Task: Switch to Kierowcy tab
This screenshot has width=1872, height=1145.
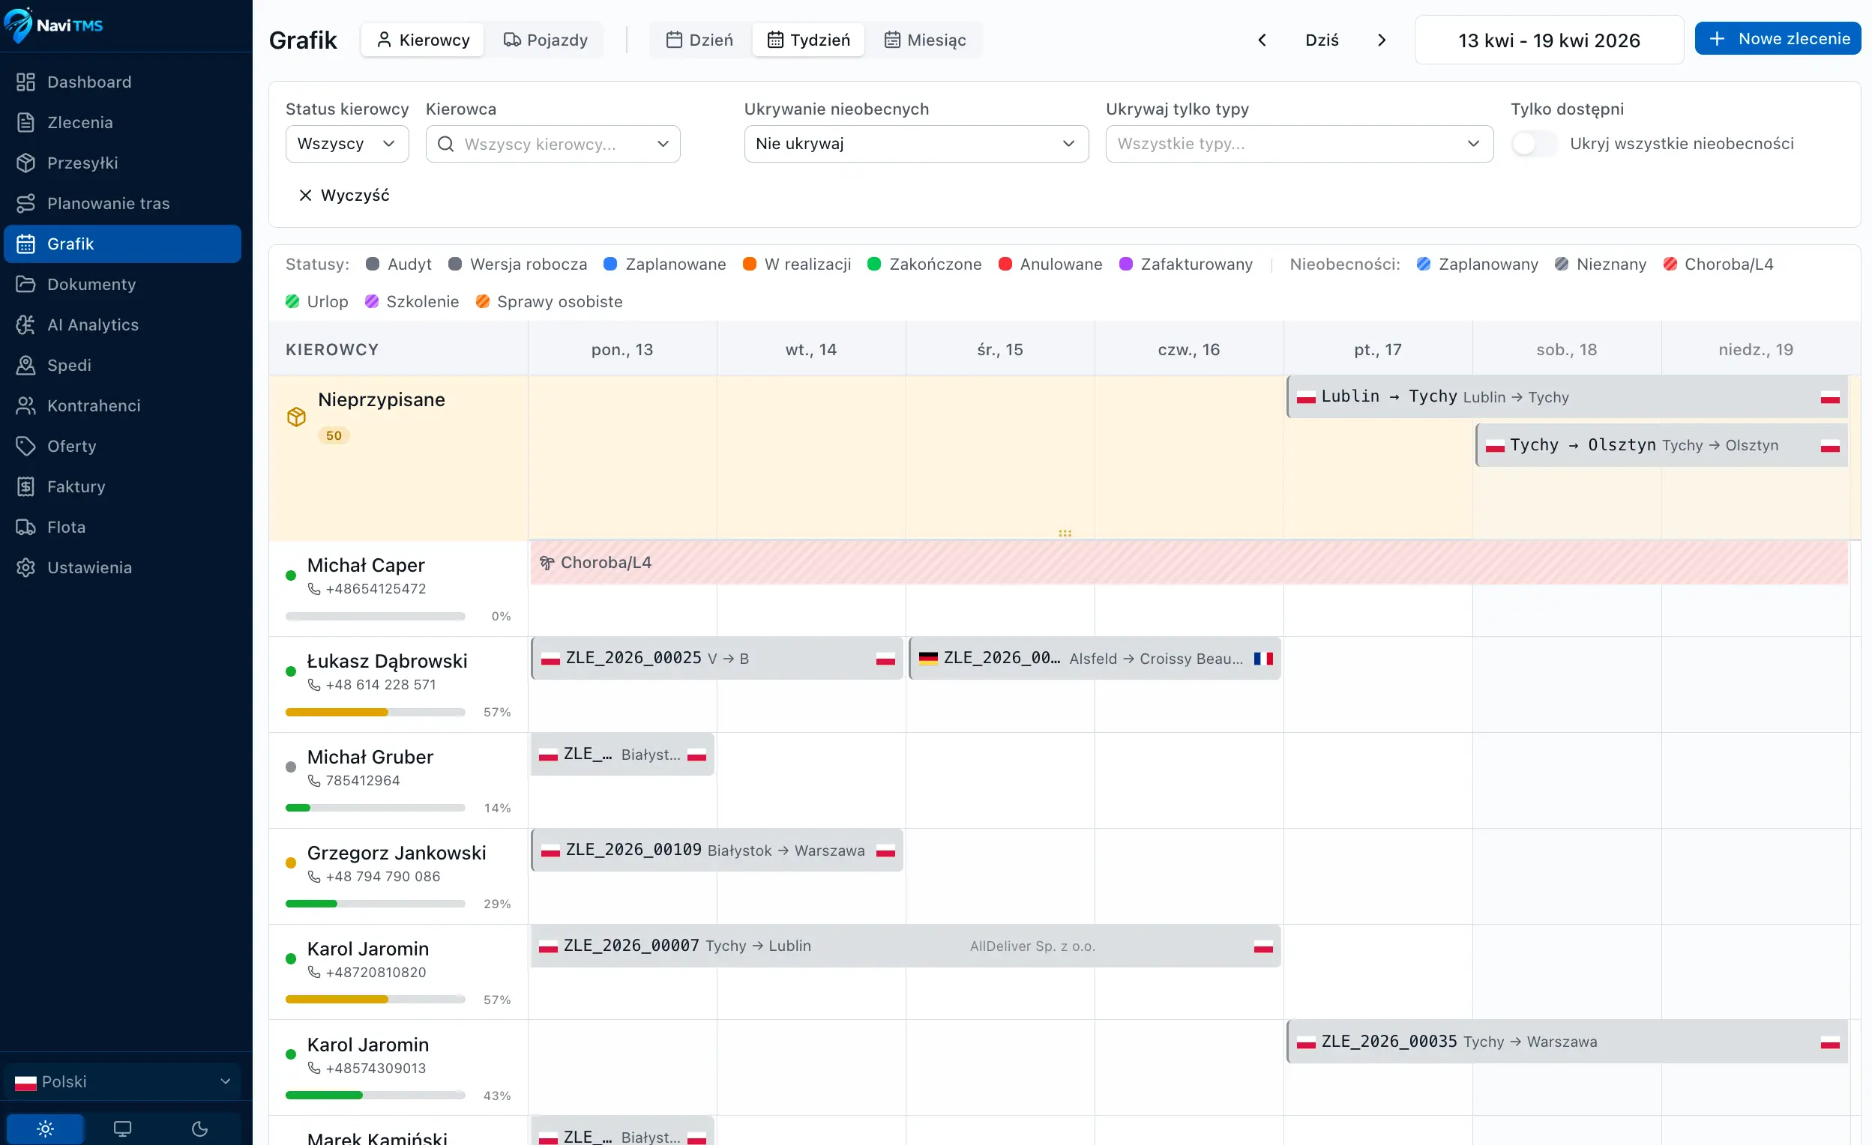Action: tap(423, 40)
